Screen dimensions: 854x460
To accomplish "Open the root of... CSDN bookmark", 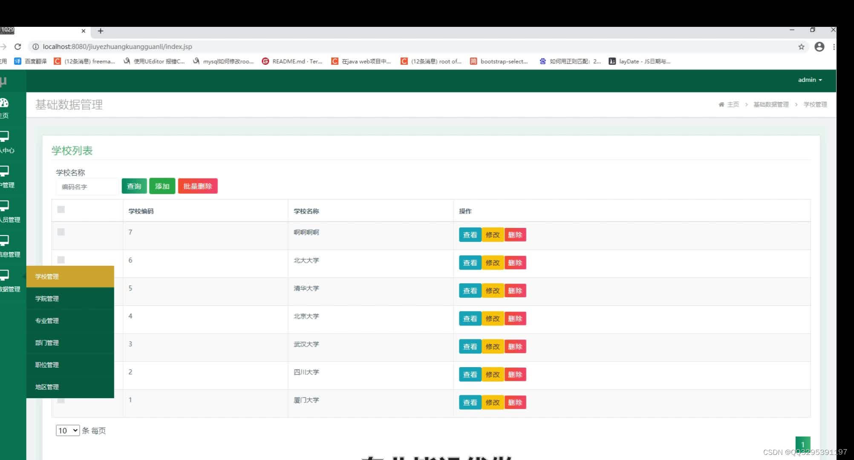I will tap(431, 61).
